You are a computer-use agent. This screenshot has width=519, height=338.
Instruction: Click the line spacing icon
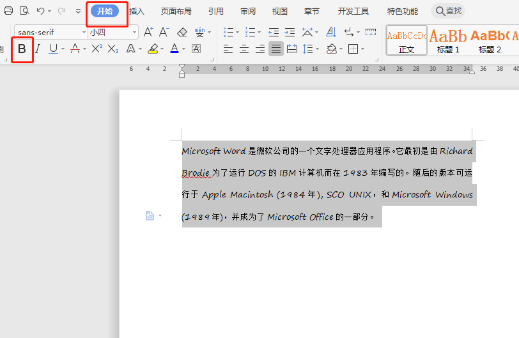pyautogui.click(x=308, y=49)
